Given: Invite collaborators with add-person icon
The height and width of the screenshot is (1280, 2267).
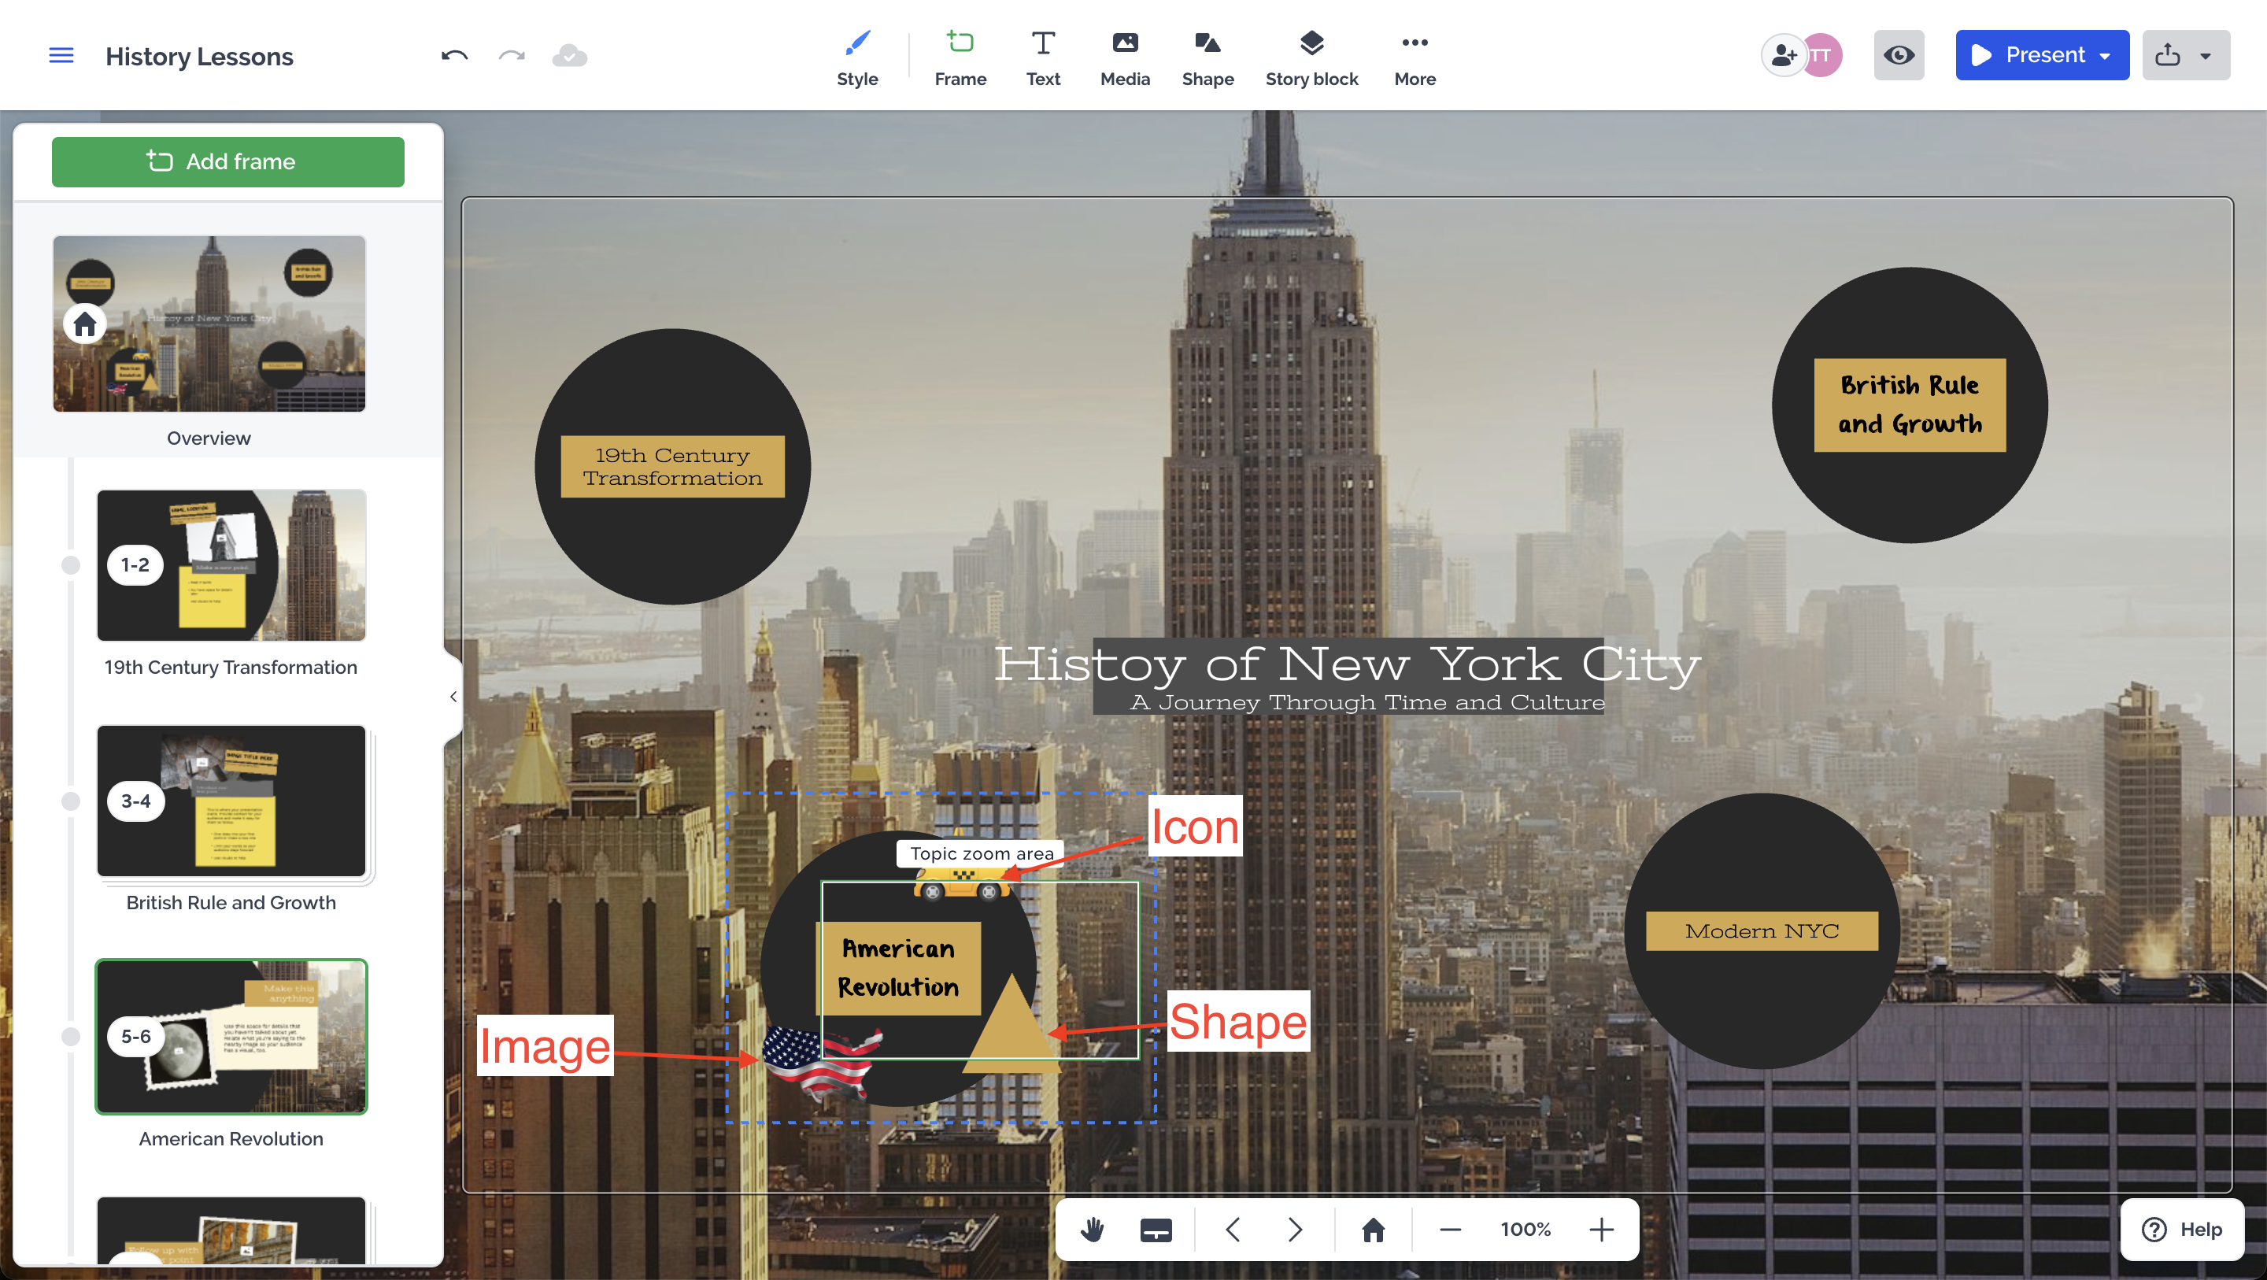Looking at the screenshot, I should pyautogui.click(x=1783, y=55).
